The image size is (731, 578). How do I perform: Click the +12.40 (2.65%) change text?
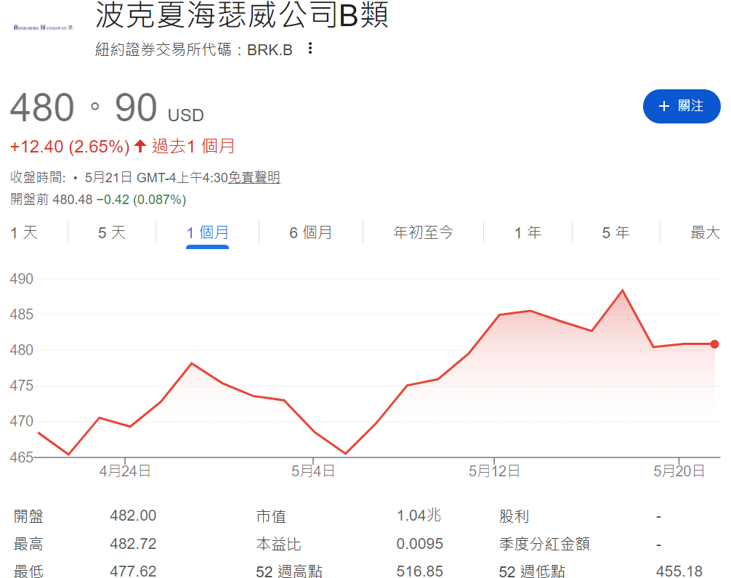click(x=70, y=147)
